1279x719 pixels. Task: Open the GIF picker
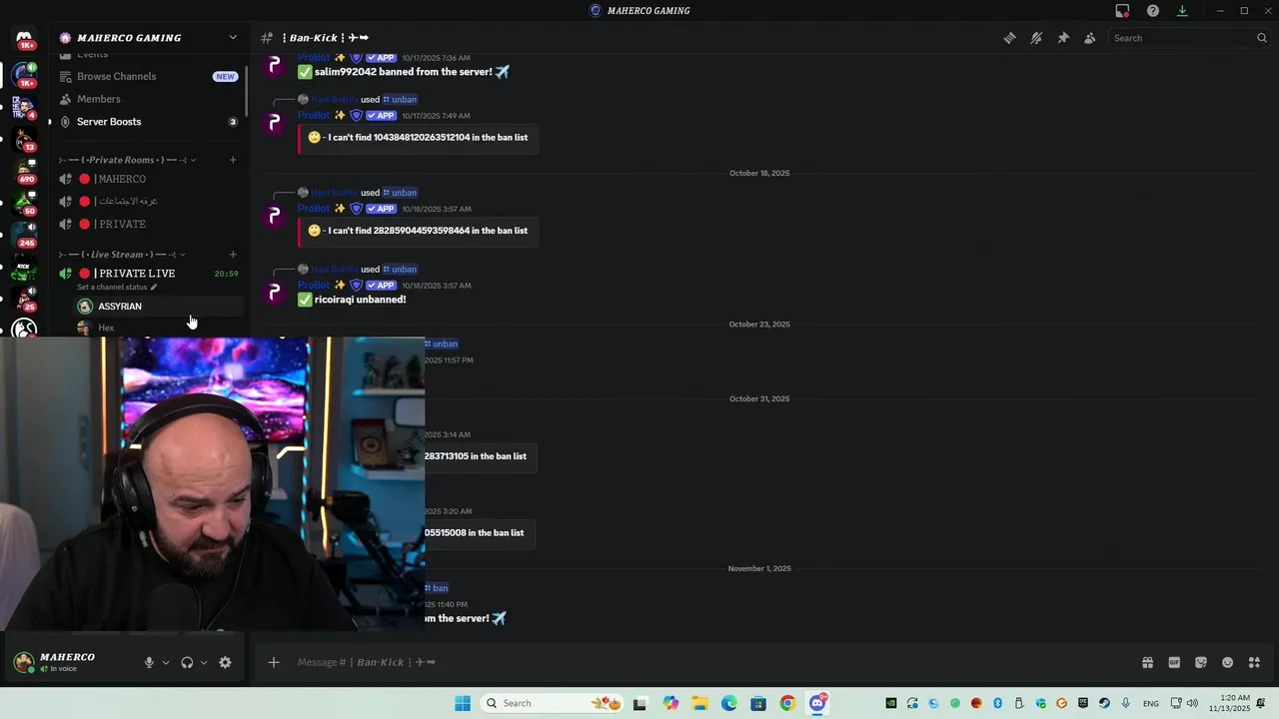point(1174,662)
